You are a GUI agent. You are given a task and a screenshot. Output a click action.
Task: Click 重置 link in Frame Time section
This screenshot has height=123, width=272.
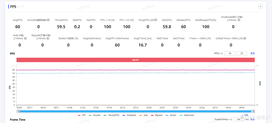coord(252,119)
